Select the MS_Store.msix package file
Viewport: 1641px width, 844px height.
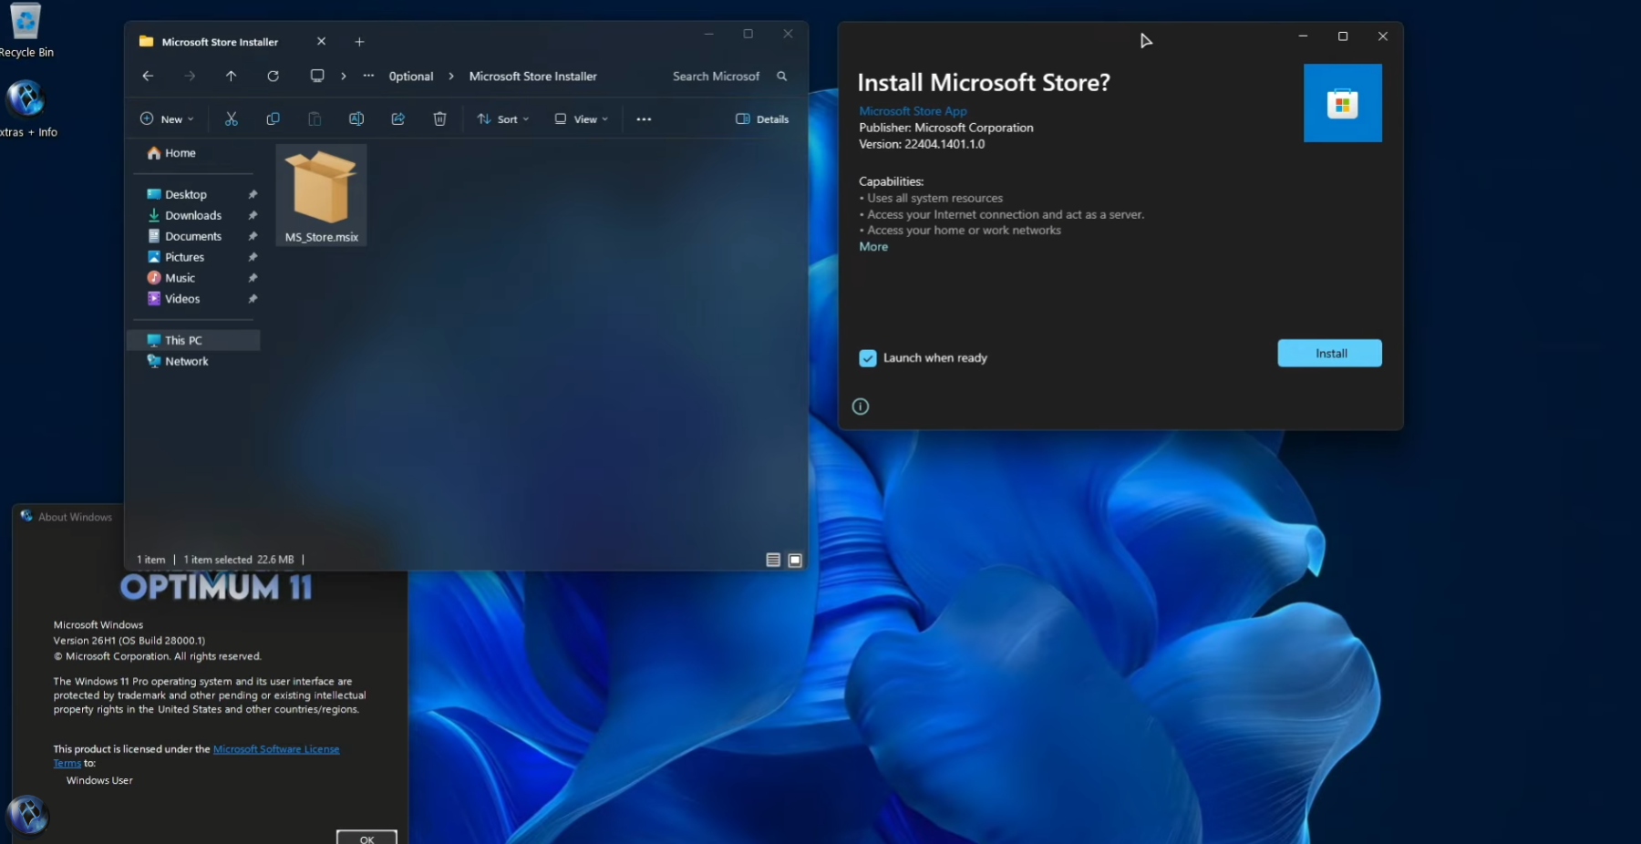(321, 195)
